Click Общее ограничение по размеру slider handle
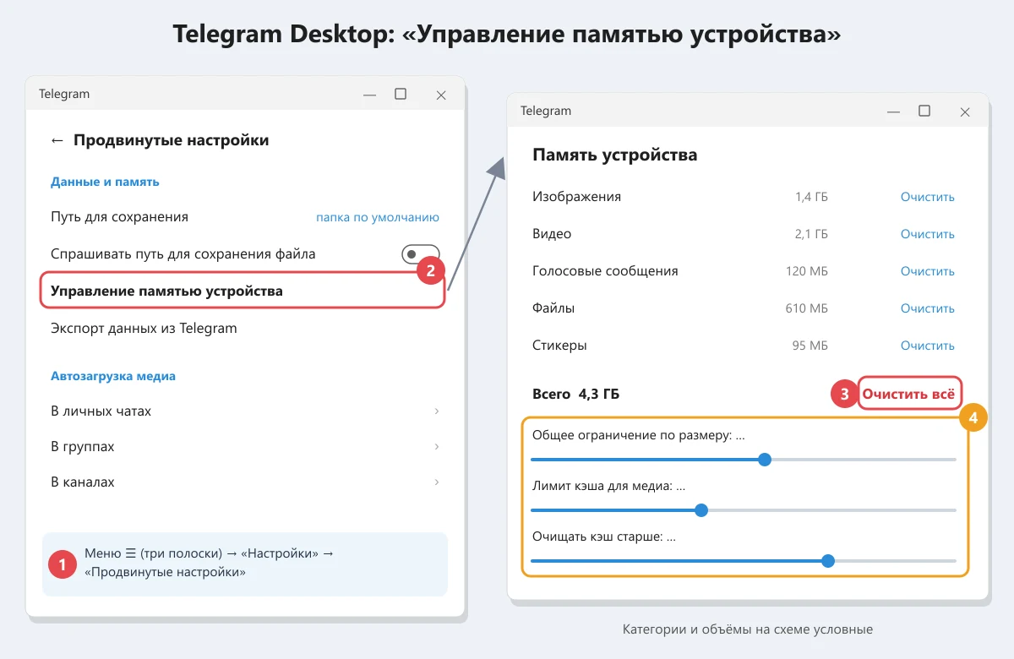This screenshot has height=659, width=1014. click(765, 460)
